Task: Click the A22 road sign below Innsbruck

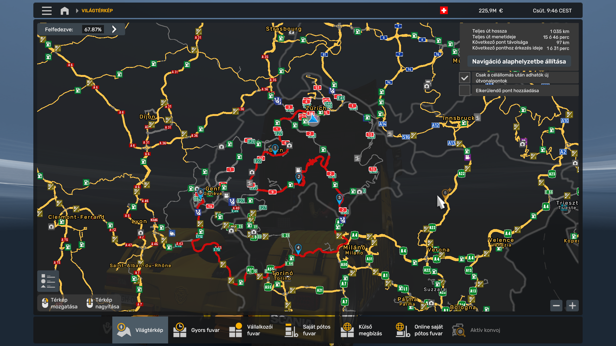Action: [461, 174]
